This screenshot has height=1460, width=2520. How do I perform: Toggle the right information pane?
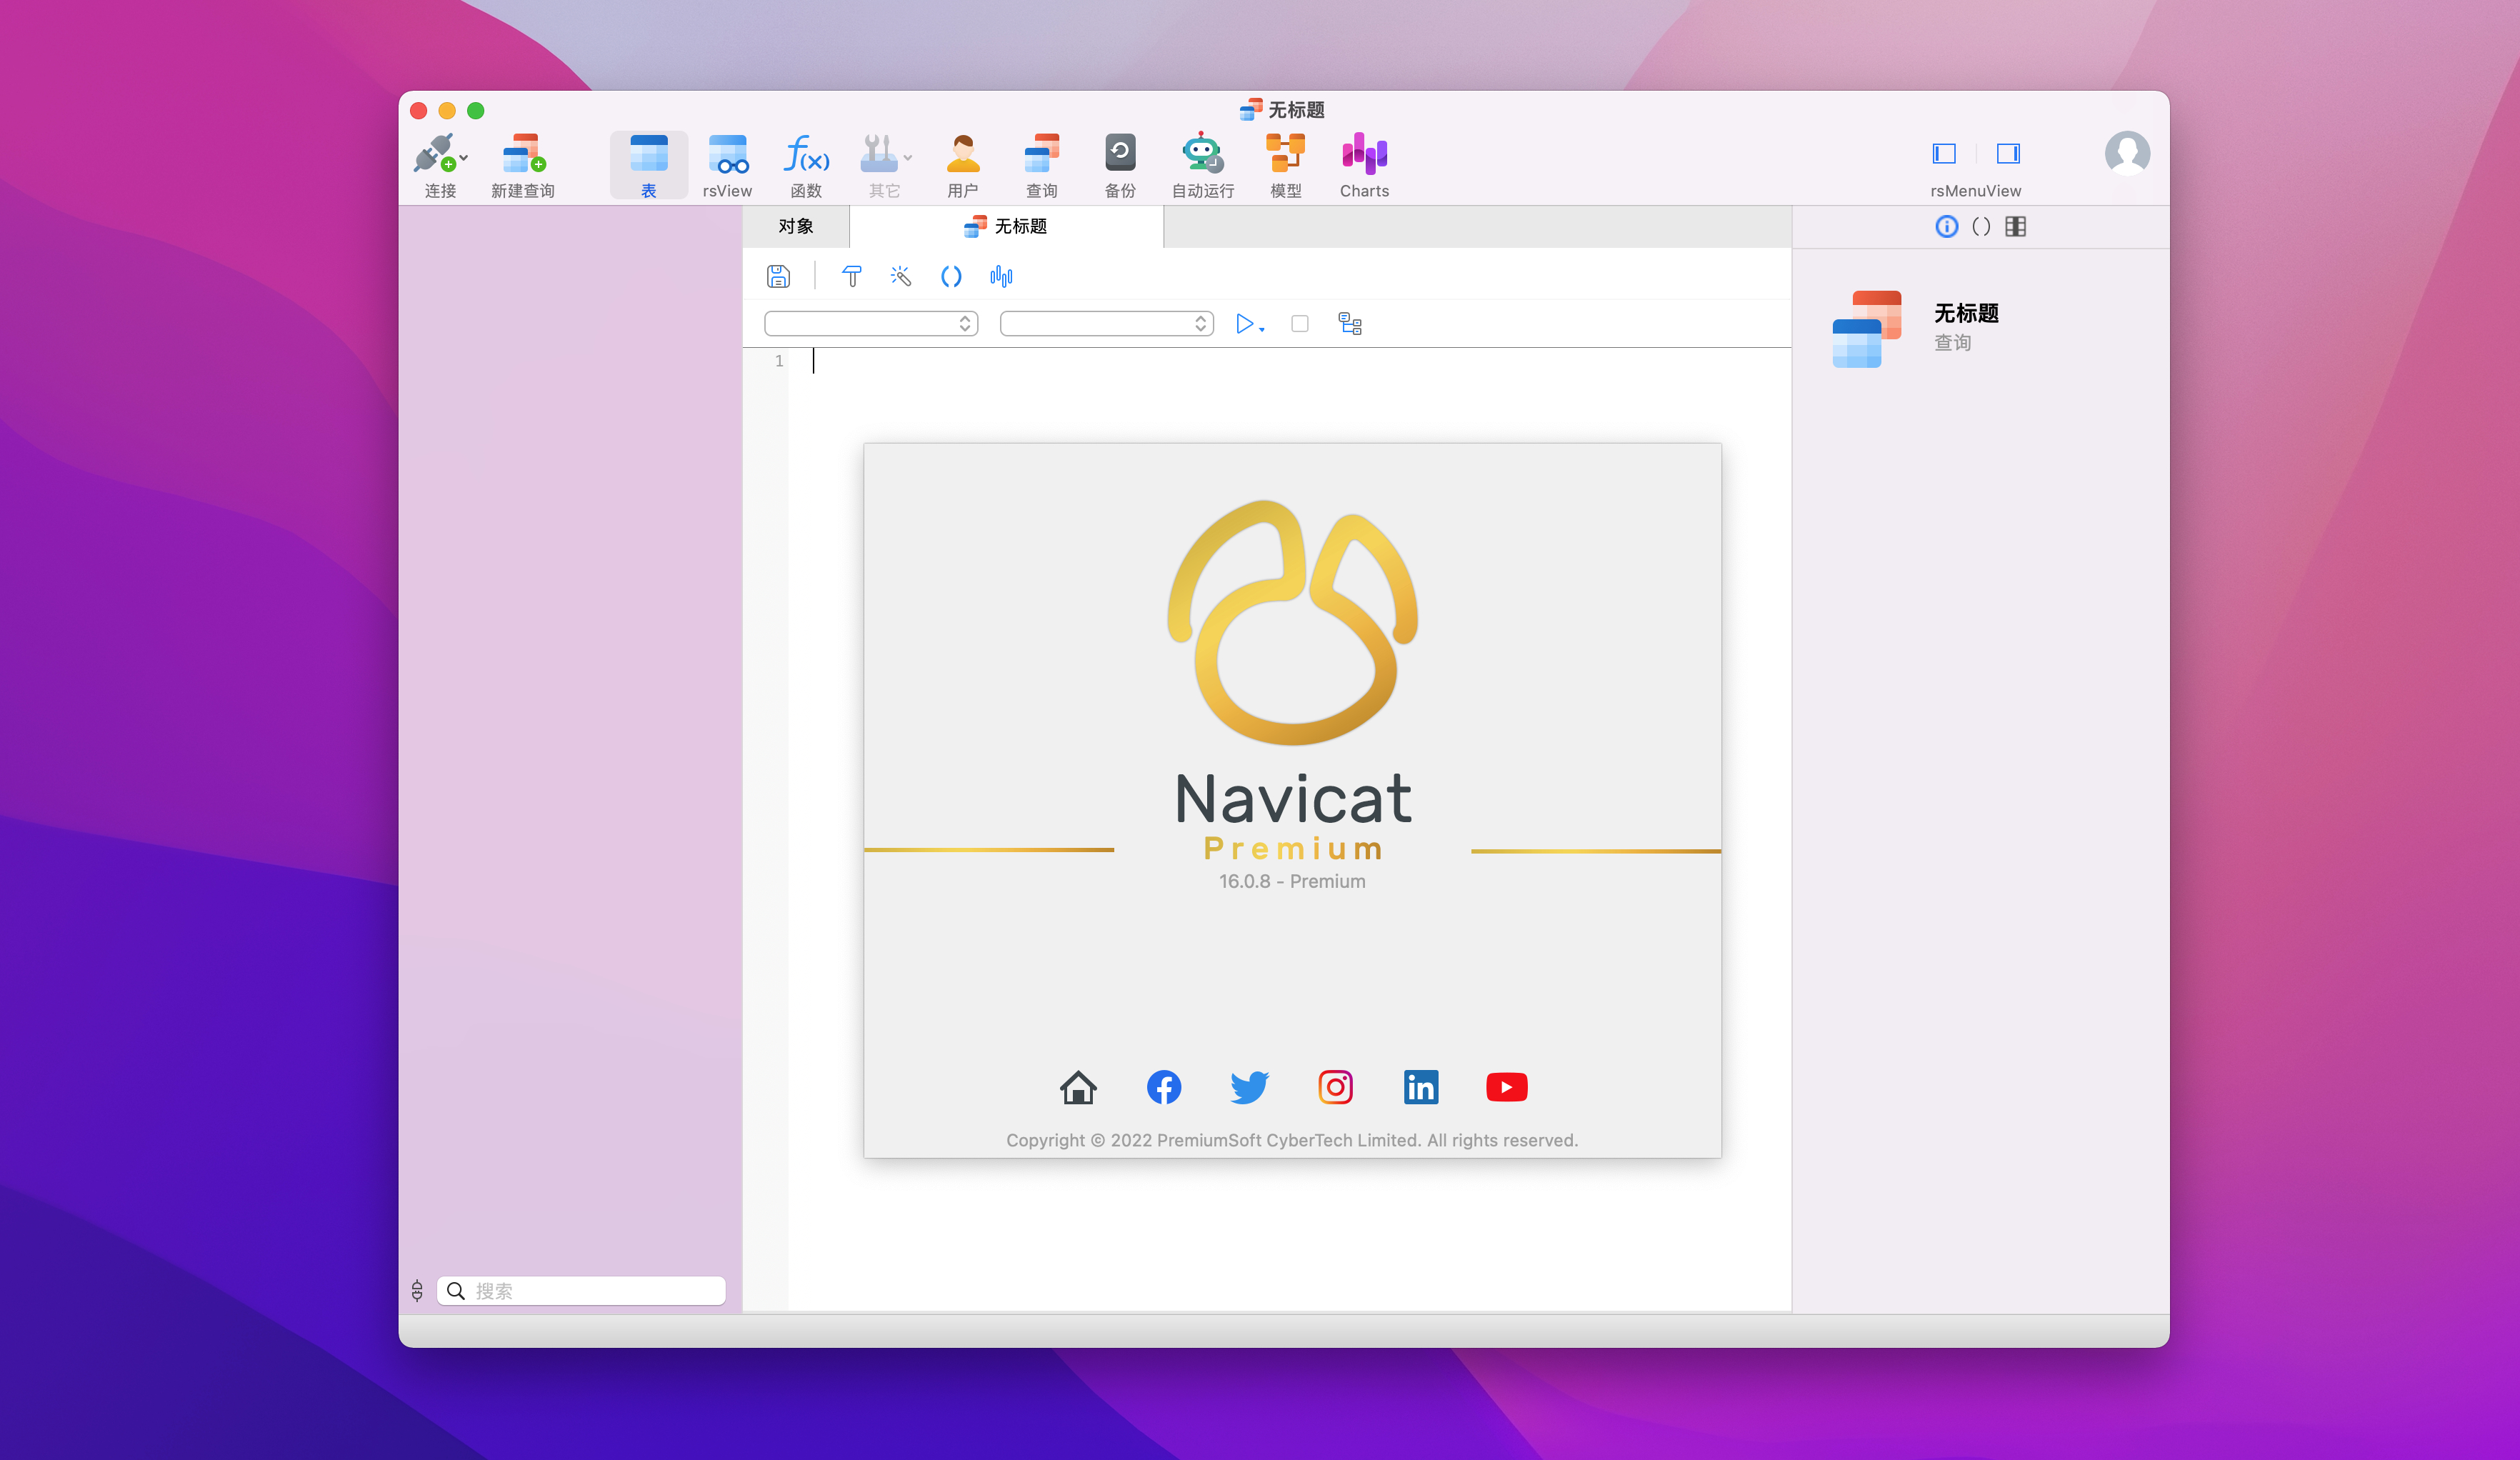click(x=2007, y=153)
